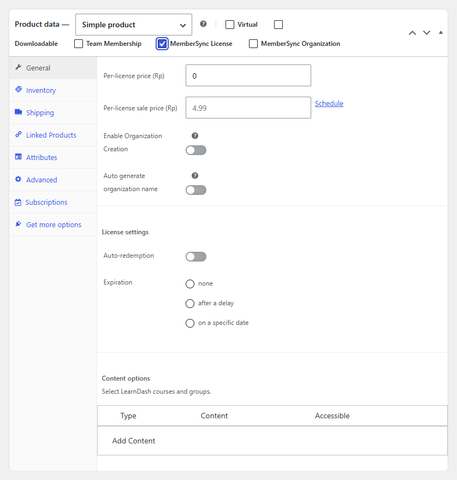Check the Team Membership checkbox
This screenshot has height=480, width=457.
click(79, 44)
